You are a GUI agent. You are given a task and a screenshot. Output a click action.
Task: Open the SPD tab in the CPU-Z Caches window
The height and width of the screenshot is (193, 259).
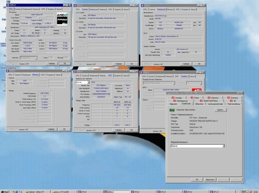(x=110, y=10)
